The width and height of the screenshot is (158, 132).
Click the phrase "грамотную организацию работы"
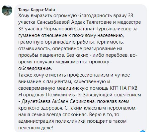(56, 42)
